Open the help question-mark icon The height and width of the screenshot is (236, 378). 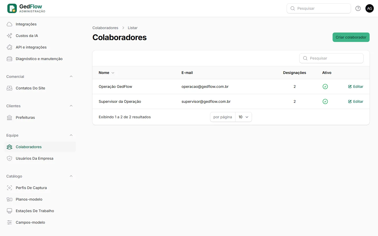click(x=358, y=8)
